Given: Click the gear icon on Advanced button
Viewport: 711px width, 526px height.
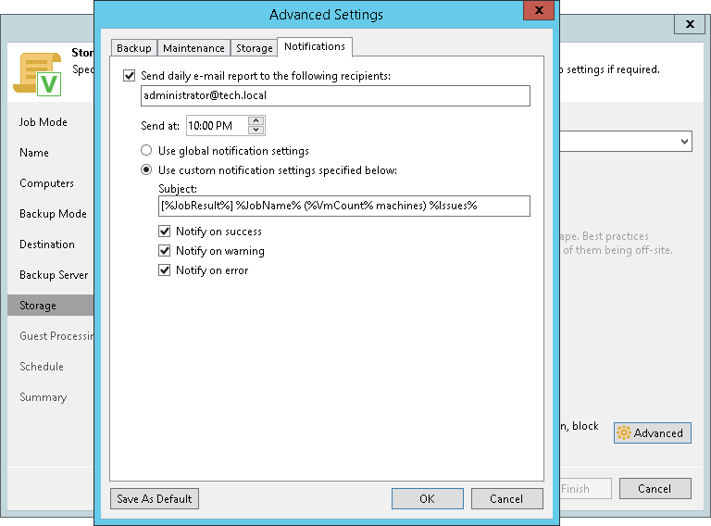Looking at the screenshot, I should pyautogui.click(x=624, y=432).
